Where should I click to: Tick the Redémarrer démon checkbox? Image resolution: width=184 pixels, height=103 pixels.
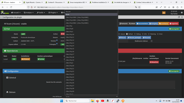[151, 41]
